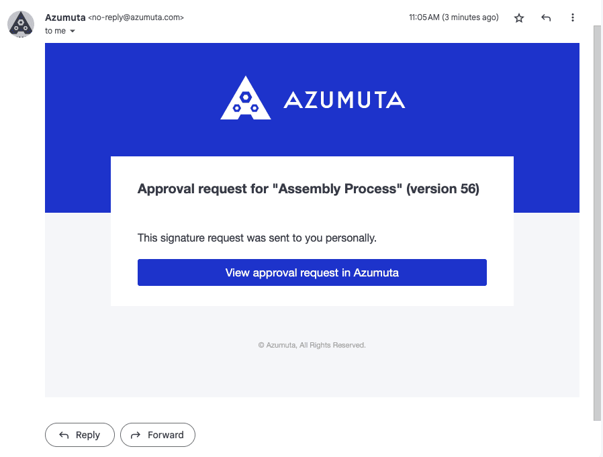Open "View approval request in Azumuta"
Image resolution: width=603 pixels, height=457 pixels.
point(312,272)
